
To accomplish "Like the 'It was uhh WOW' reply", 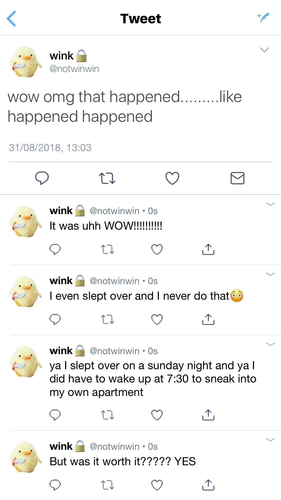I will pyautogui.click(x=157, y=249).
